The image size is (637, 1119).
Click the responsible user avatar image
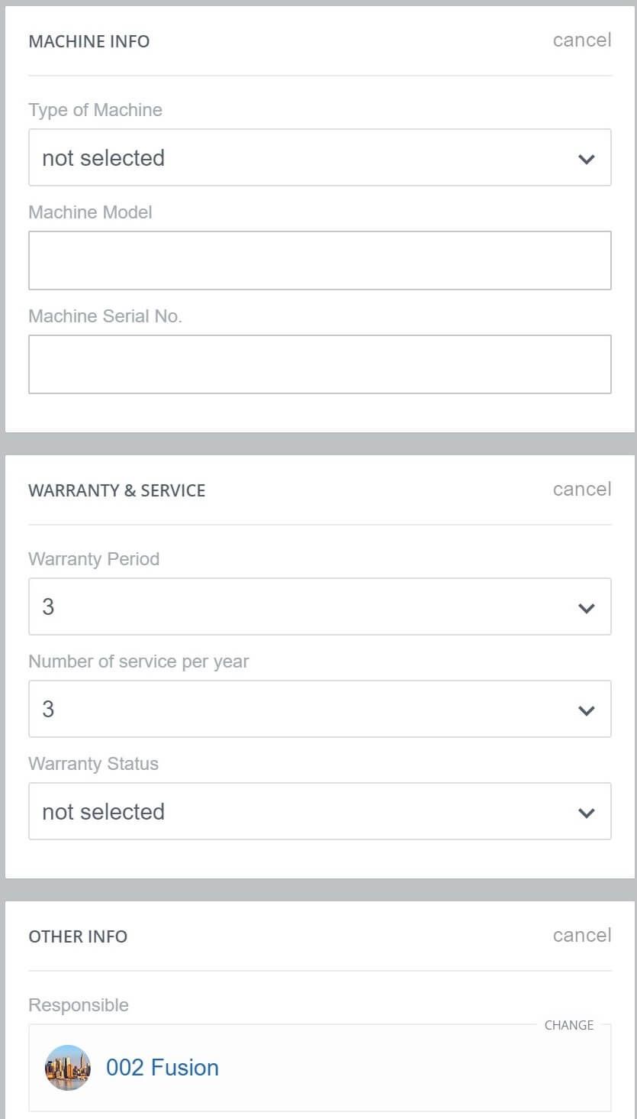pyautogui.click(x=67, y=1067)
